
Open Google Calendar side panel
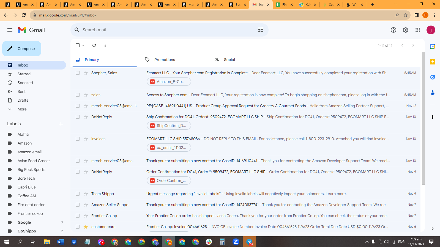(433, 46)
